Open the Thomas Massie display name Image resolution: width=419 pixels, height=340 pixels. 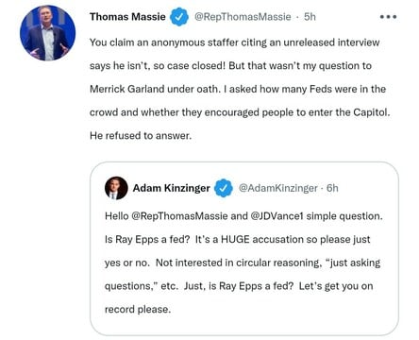click(127, 17)
